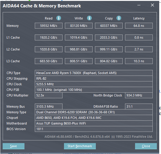Click Motherboard field Asus TUF Gaming B650-Plus
Image resolution: width=161 pixels, height=154 pixels.
(x=94, y=123)
